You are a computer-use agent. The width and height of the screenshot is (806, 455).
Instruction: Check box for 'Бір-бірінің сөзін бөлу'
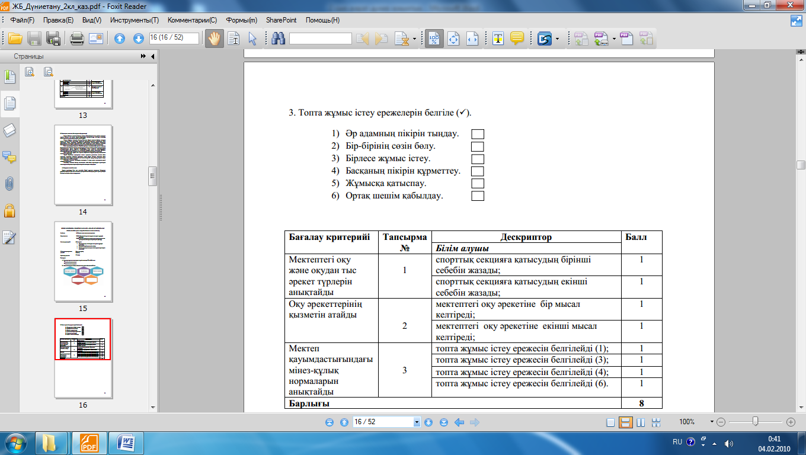click(x=478, y=146)
